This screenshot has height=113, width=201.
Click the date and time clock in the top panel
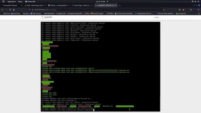[100, 2]
